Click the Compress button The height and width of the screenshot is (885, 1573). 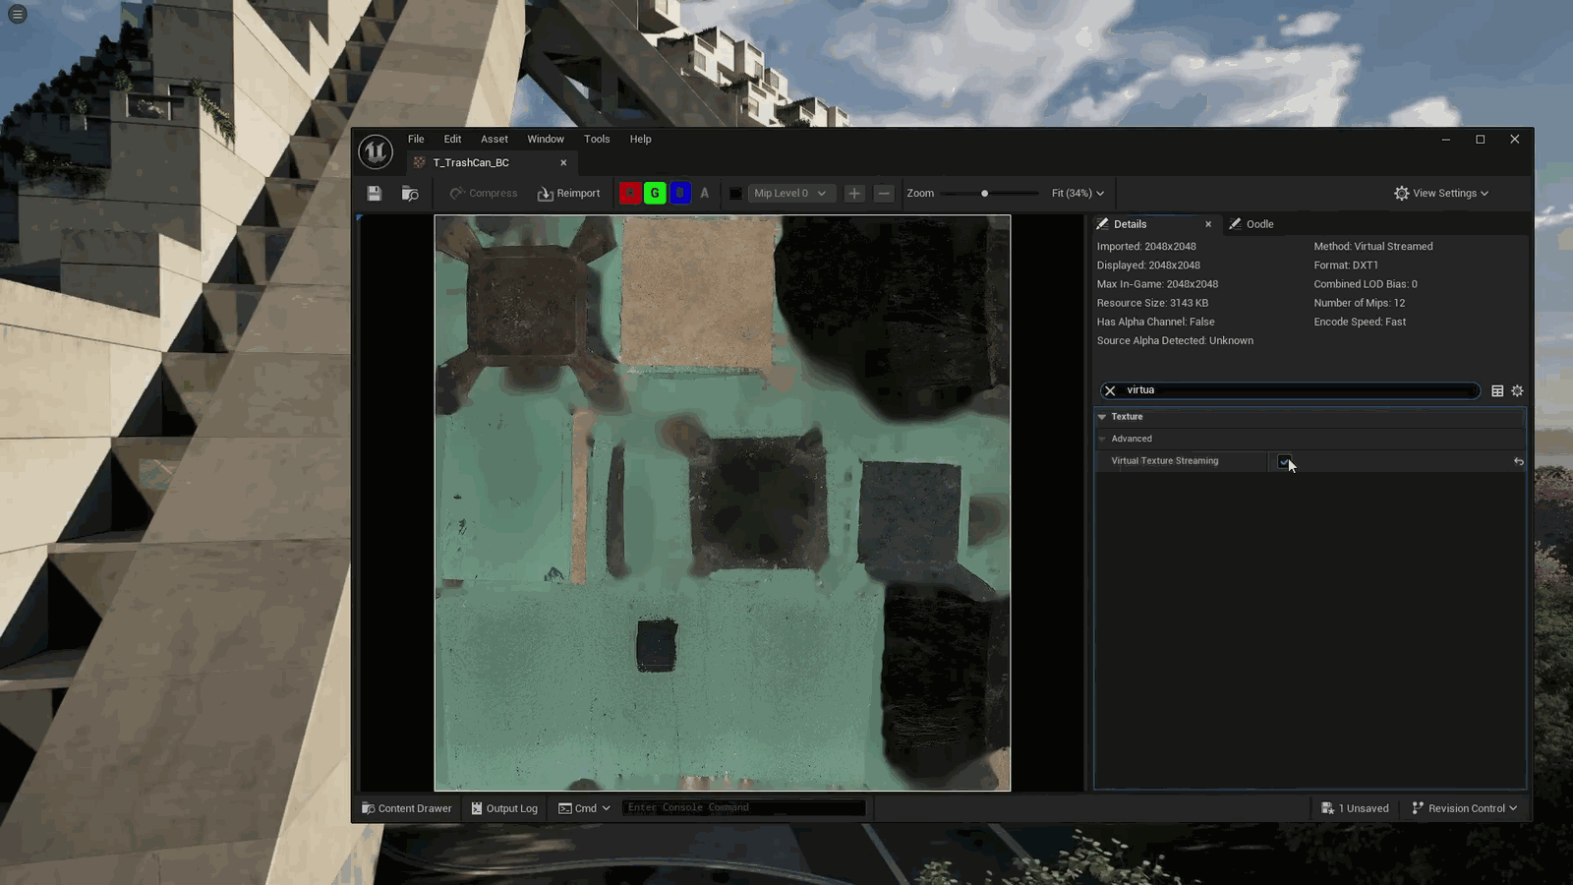tap(484, 194)
